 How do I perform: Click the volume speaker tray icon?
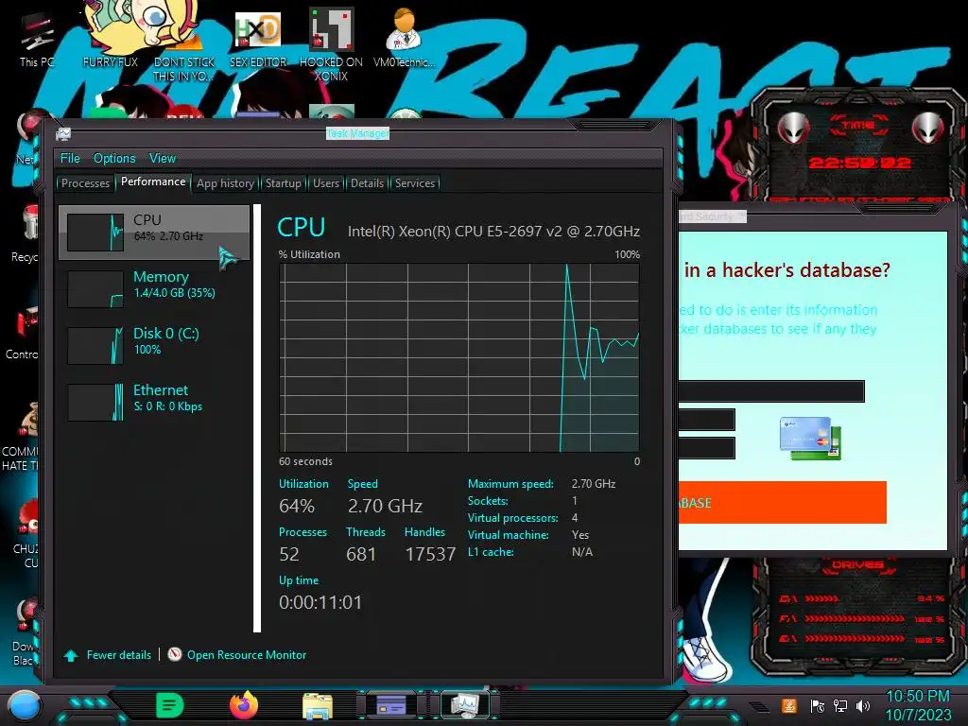tap(862, 705)
